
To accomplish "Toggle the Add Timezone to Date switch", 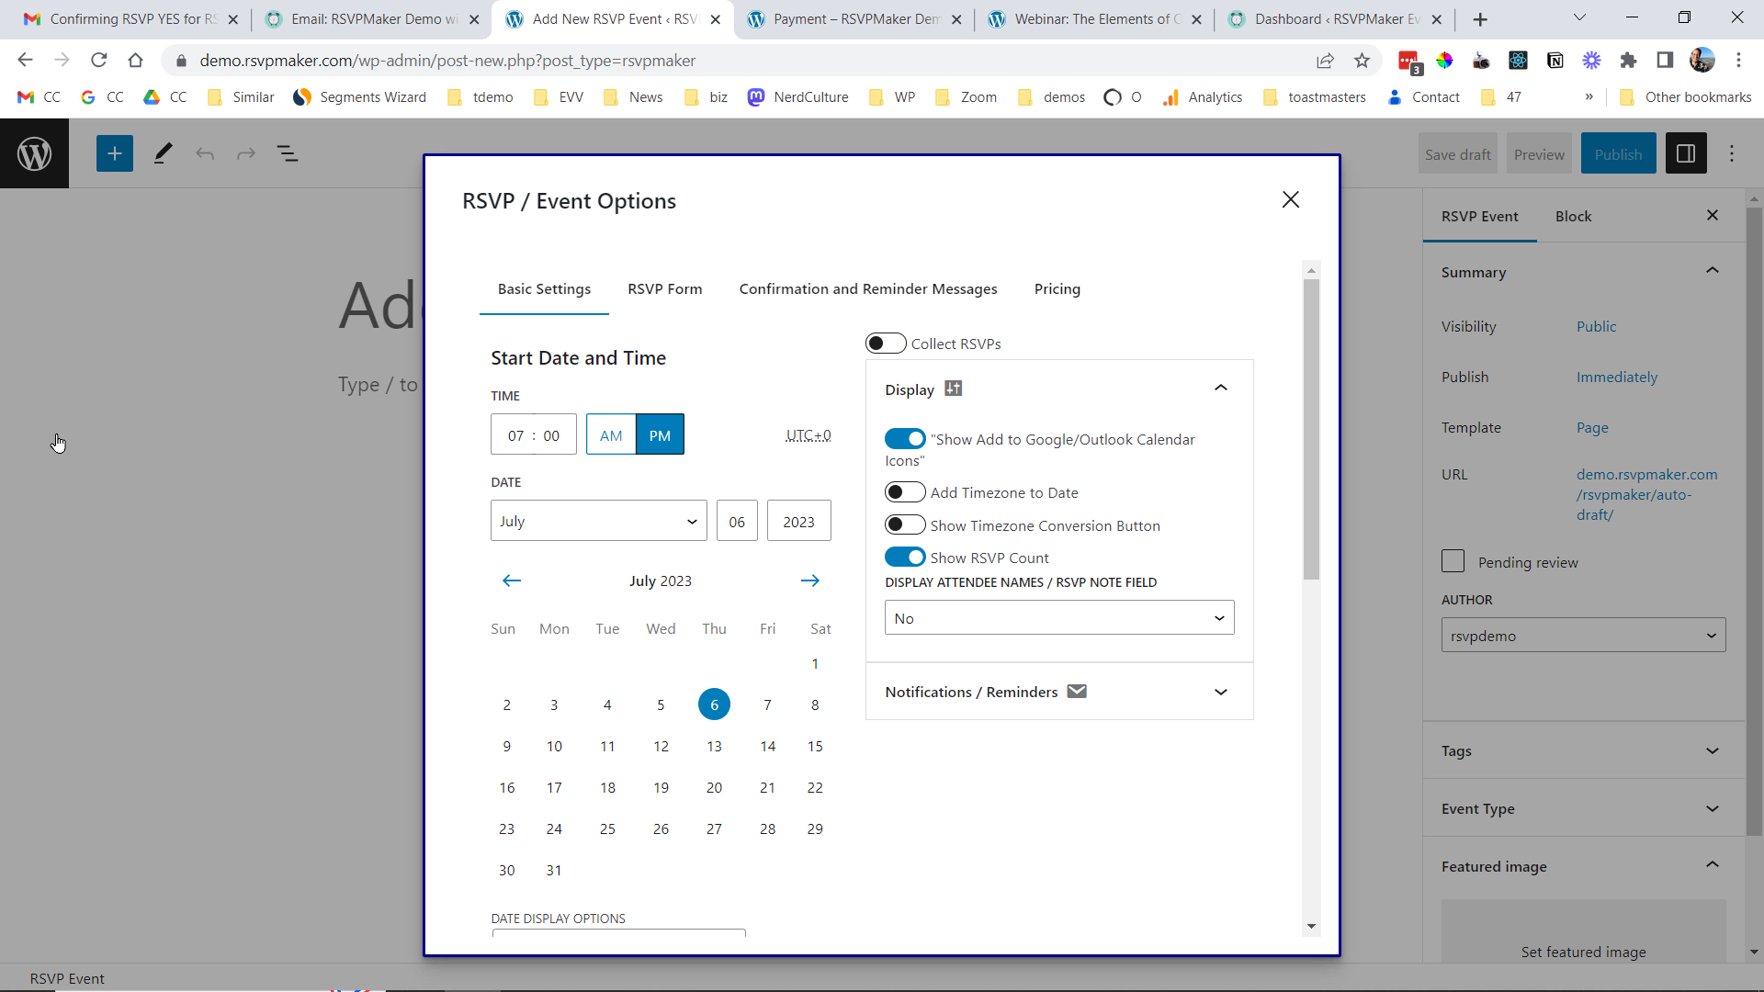I will click(905, 491).
